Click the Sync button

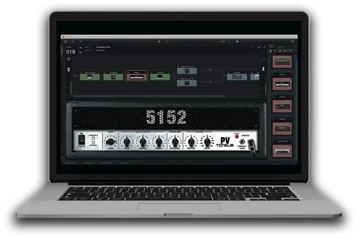click(x=259, y=47)
